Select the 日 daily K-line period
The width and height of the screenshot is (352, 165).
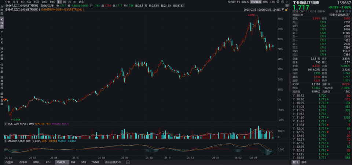click(x=59, y=2)
